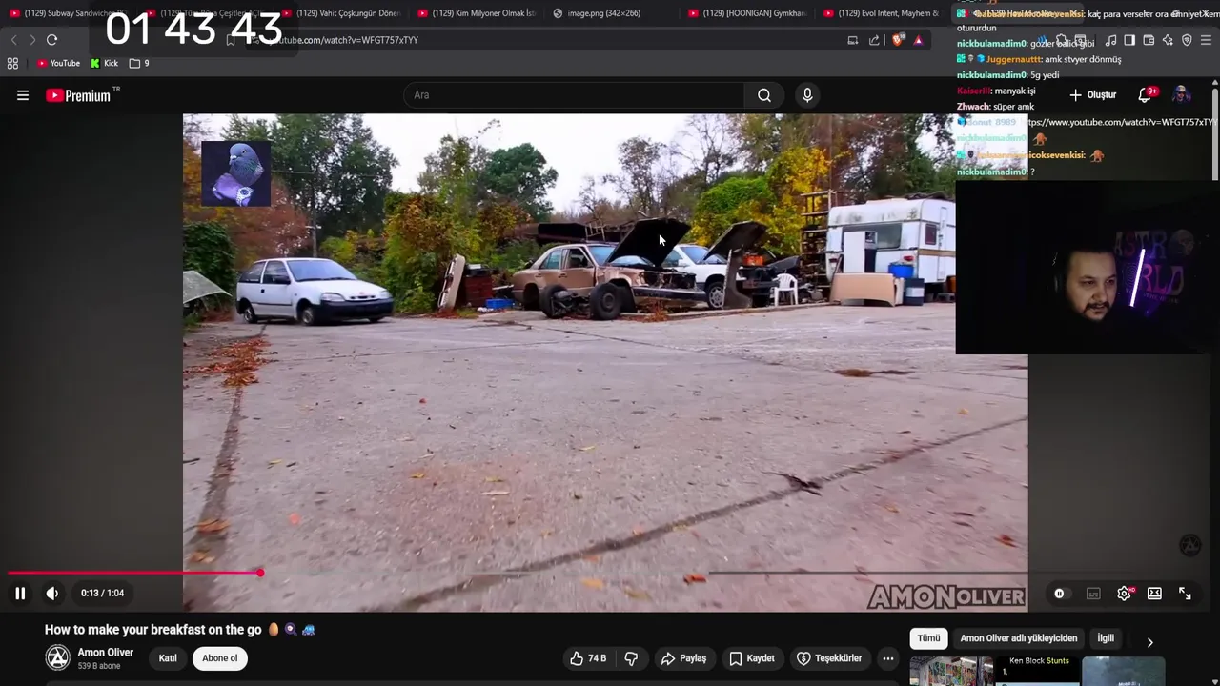Click the 'Katıl' join button
This screenshot has width=1220, height=686.
point(168,658)
